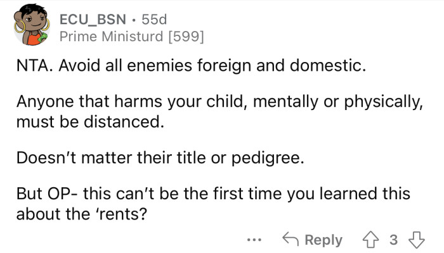Select the Prime Ministurd flair label
444x253 pixels.
[x=110, y=37]
